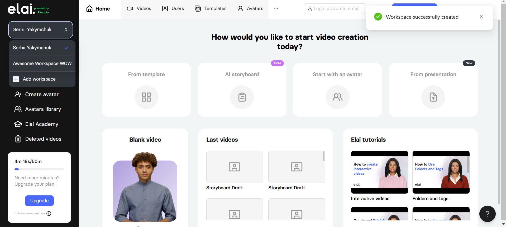Click the New badge on From presentation
This screenshot has height=227, width=506.
(x=469, y=63)
